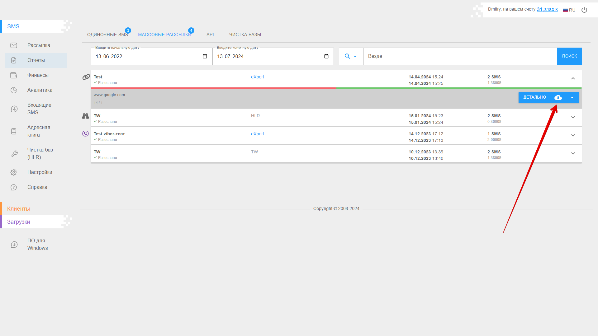This screenshot has width=598, height=336.
Task: Switch language with the RU flag selector
Action: coord(569,10)
